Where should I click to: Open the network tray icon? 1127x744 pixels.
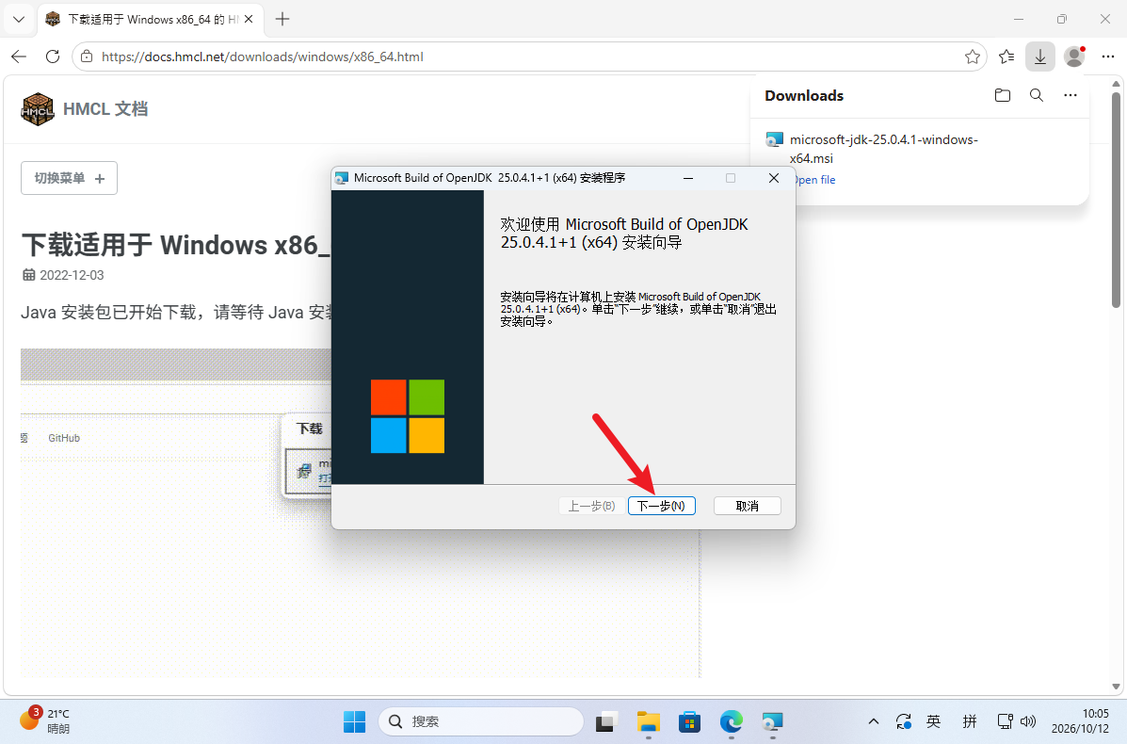(1005, 721)
